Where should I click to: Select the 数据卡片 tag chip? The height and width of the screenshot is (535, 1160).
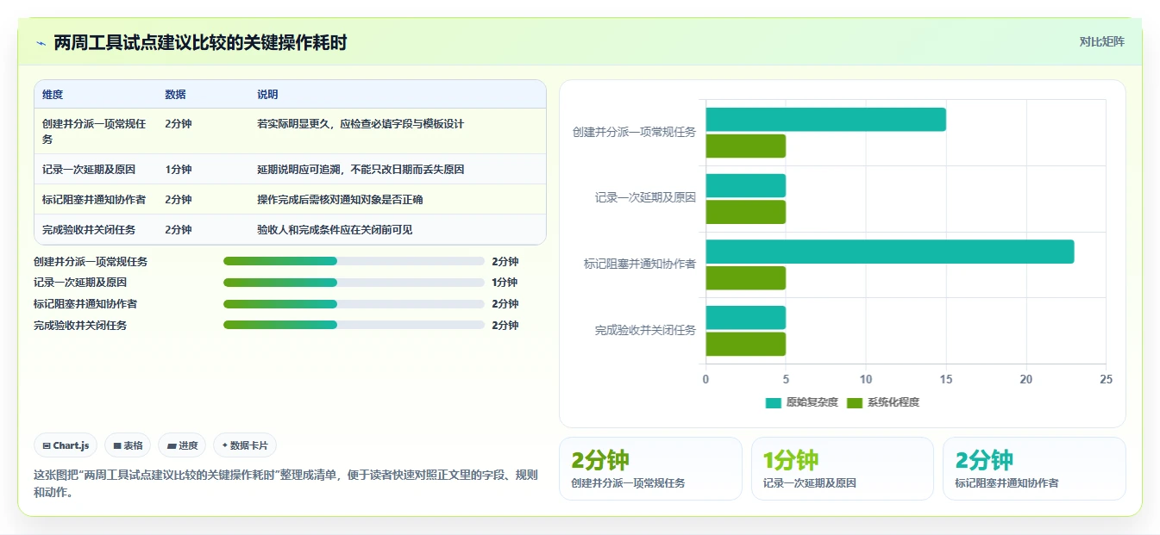[245, 445]
